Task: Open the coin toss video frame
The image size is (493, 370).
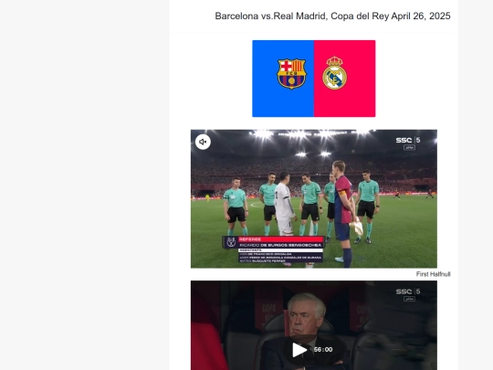Action: pos(314,199)
